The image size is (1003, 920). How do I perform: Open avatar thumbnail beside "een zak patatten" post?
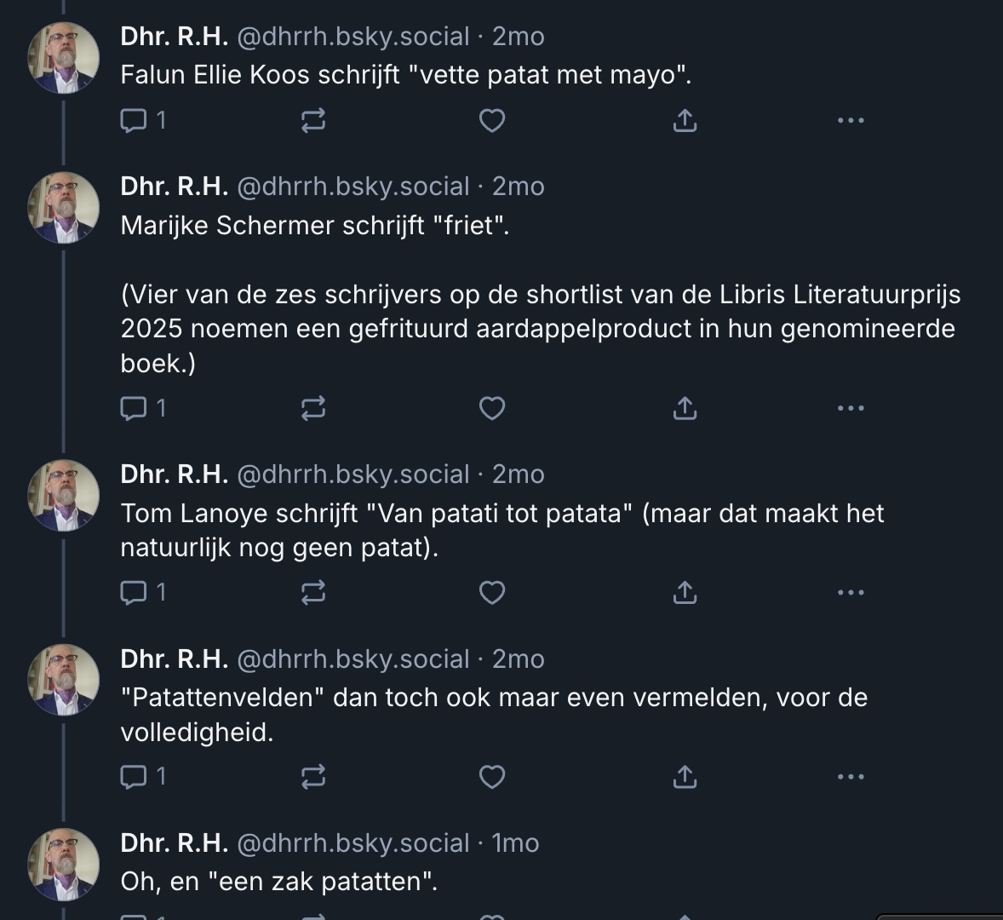[x=64, y=864]
